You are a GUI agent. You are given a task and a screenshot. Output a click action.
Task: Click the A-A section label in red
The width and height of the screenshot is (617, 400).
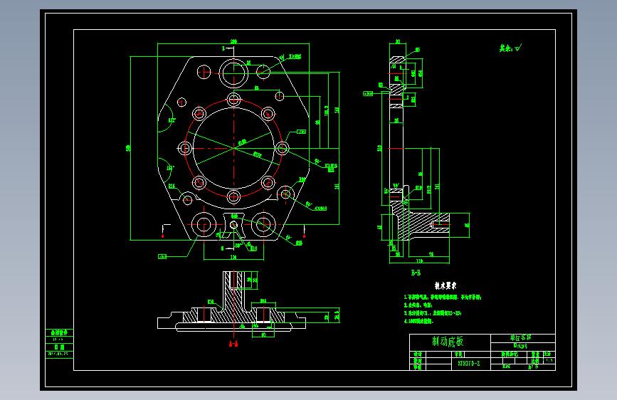pos(233,344)
